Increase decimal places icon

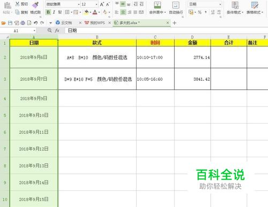[213, 12]
